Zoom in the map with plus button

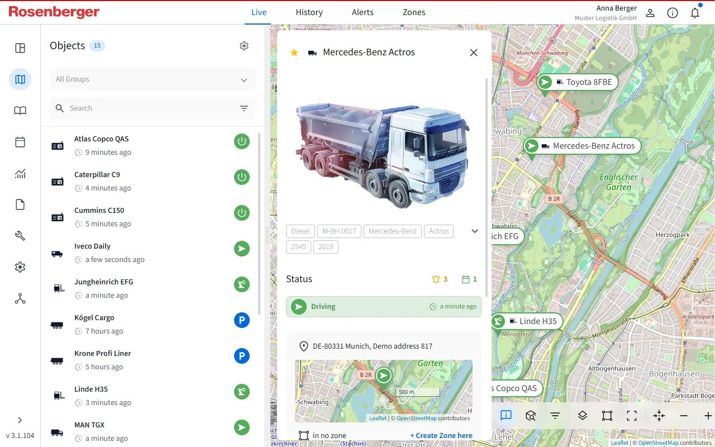pos(708,416)
